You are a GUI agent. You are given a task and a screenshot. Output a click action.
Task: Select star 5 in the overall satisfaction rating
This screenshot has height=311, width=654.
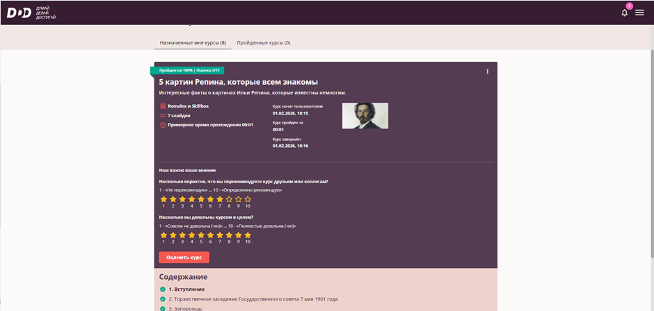pyautogui.click(x=201, y=235)
